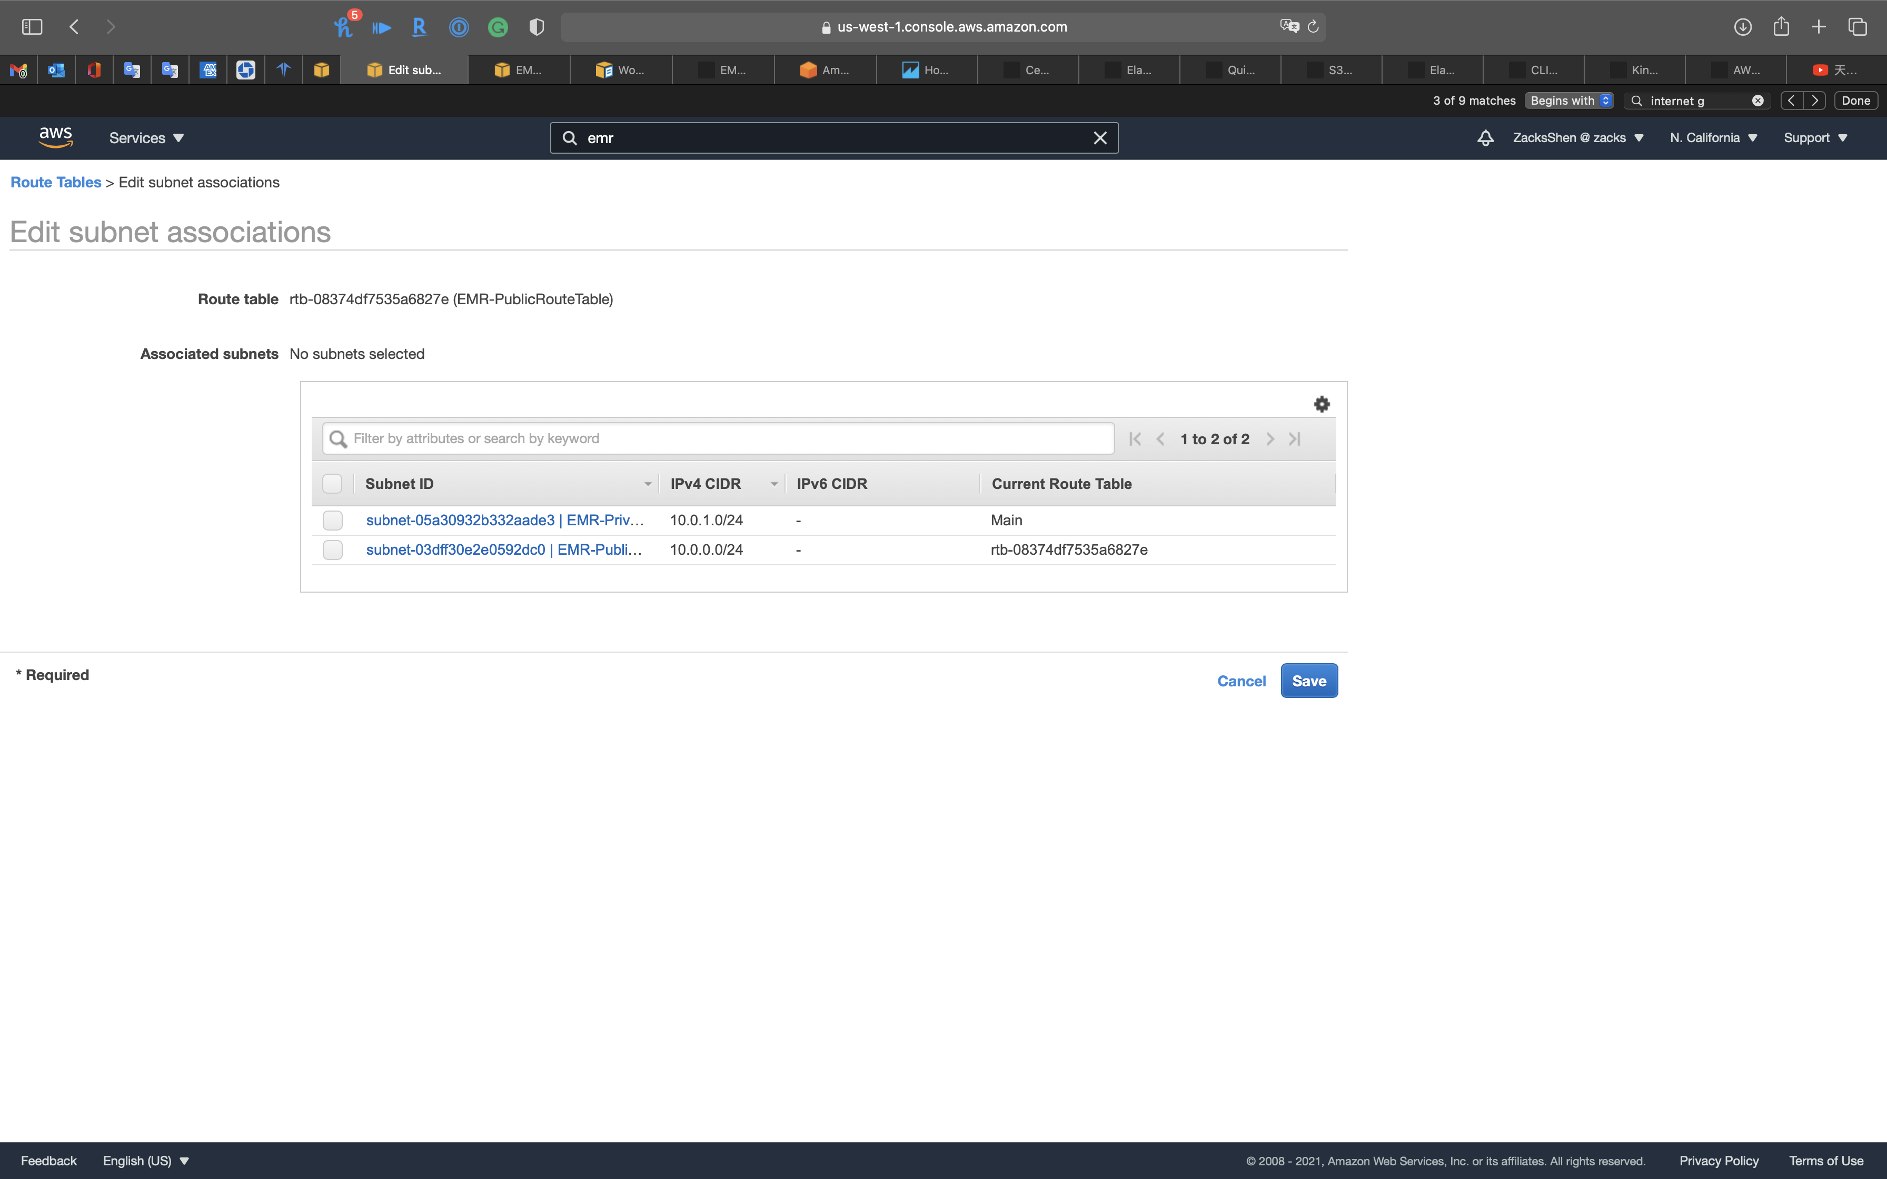Click the subnet filter search field
The height and width of the screenshot is (1179, 1887).
point(718,438)
